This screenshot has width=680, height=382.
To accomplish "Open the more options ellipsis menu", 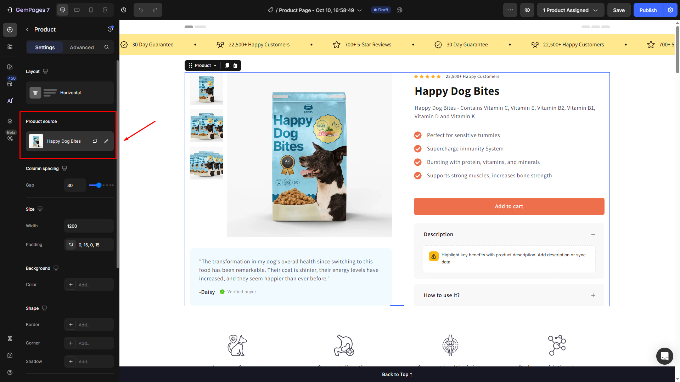I will pos(510,10).
